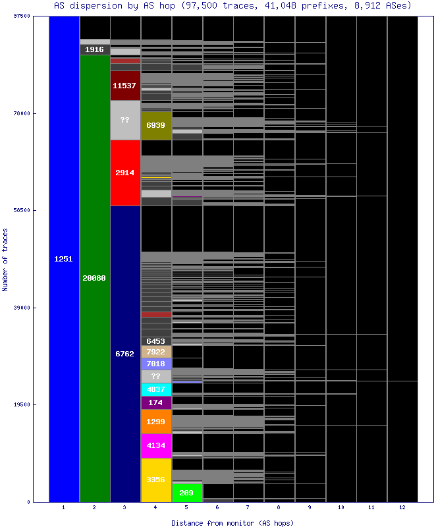The height and width of the screenshot is (527, 434).
Task: Click the tan AS 7922 segment
Action: pos(156,352)
